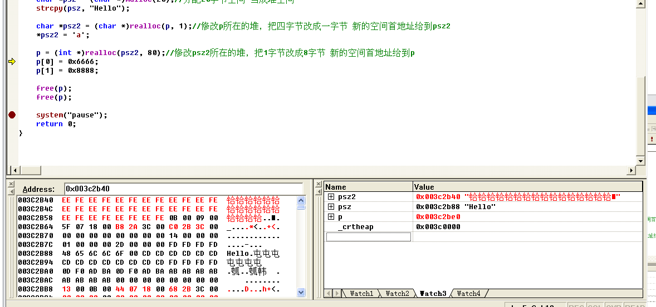Click the Address label in Memory window
Viewport: 656px width, 307px height.
pos(38,189)
